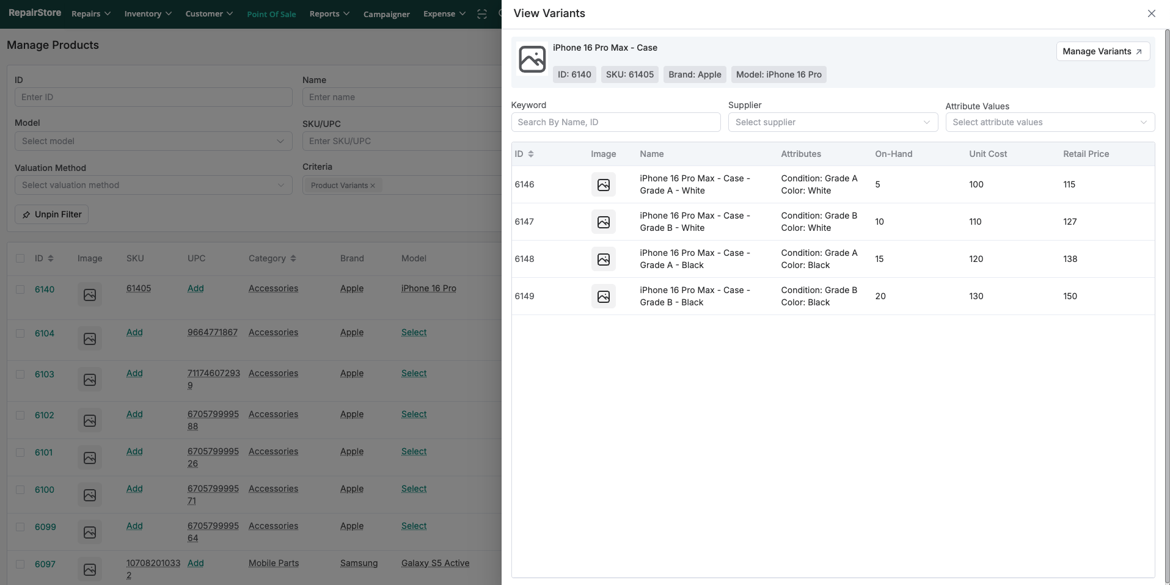1170x585 pixels.
Task: Click the Unpin Filter button
Action: 51,214
